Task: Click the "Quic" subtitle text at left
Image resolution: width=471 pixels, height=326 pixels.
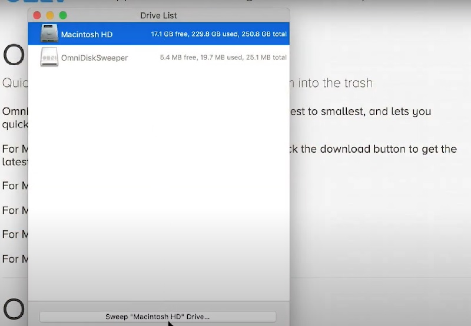Action: tap(15, 83)
